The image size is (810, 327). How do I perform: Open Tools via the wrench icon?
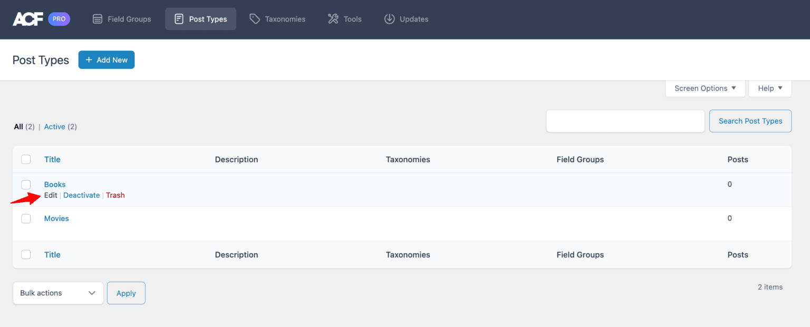pyautogui.click(x=332, y=18)
